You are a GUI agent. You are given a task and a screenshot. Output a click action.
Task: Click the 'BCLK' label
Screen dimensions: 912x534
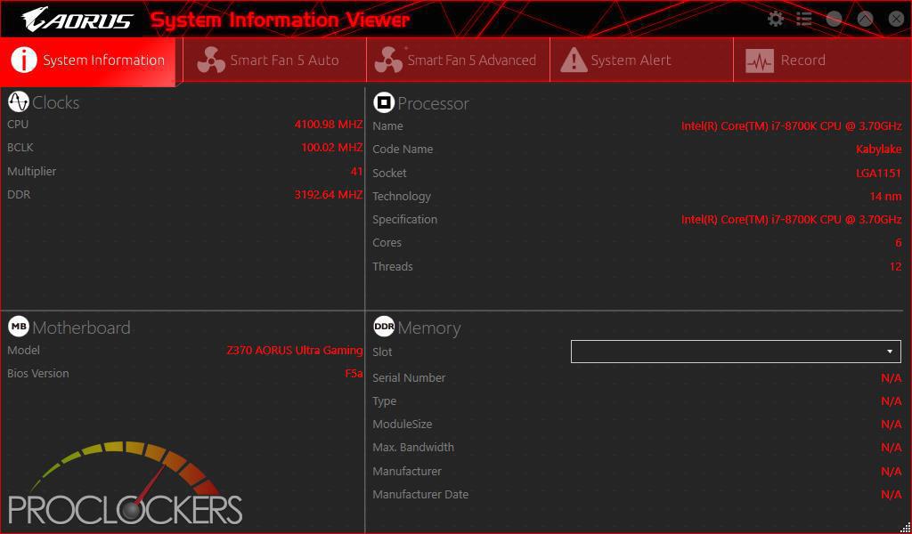pos(20,148)
